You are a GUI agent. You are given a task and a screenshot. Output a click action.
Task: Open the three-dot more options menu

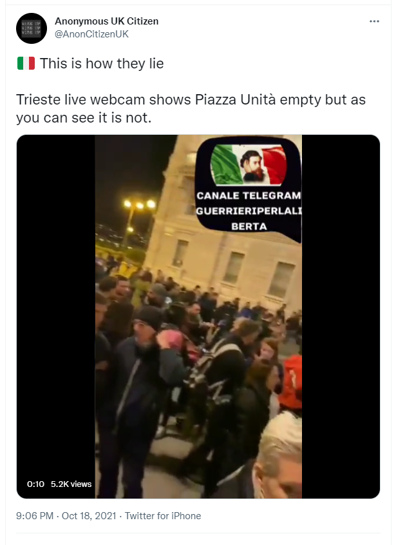coord(374,21)
